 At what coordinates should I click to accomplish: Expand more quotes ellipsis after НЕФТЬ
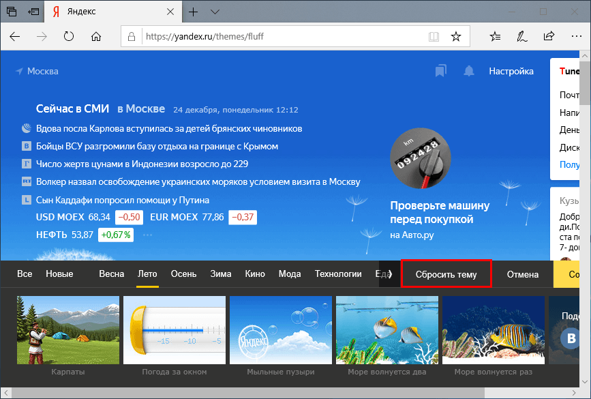point(147,235)
